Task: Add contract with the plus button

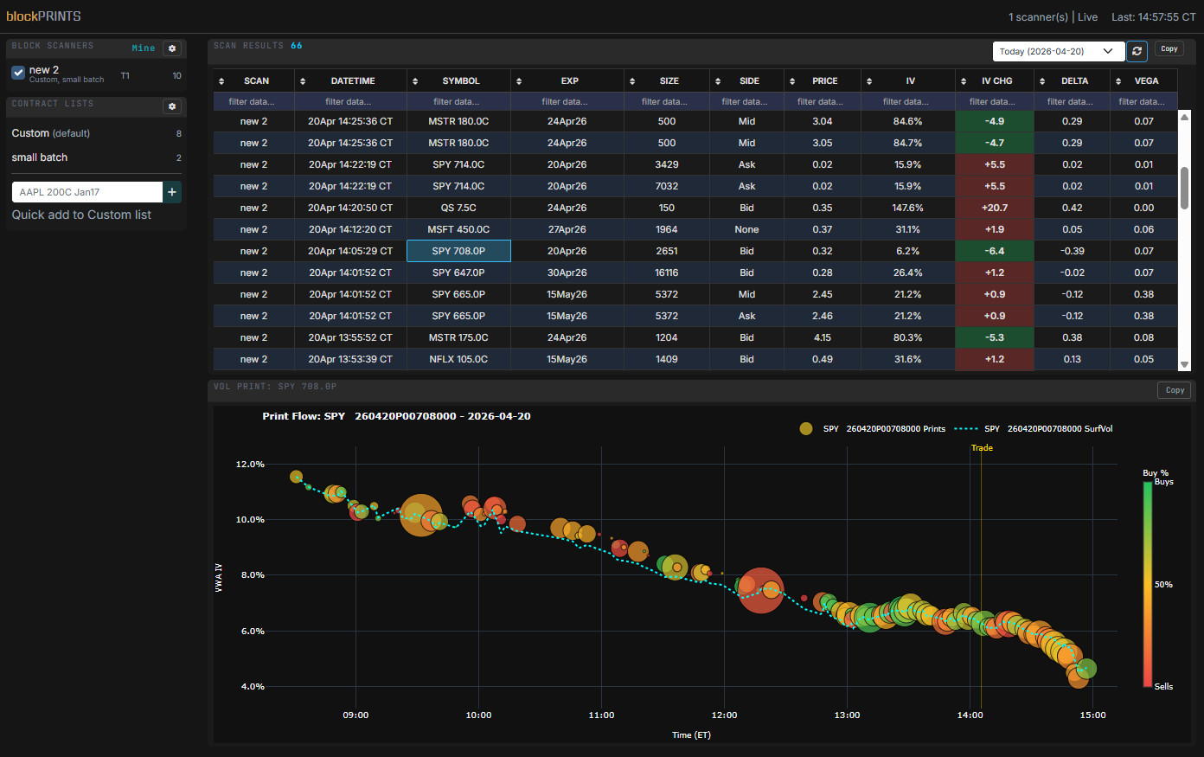Action: point(172,192)
